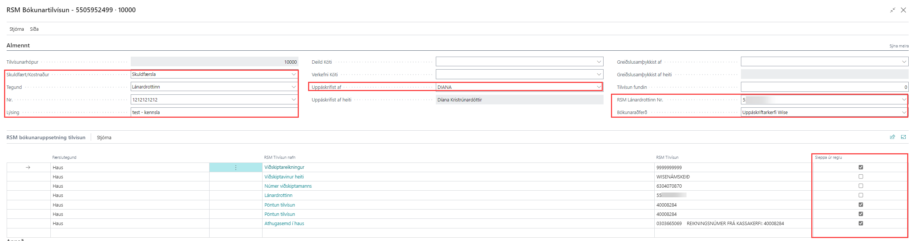Open the Síða menu

[34, 29]
